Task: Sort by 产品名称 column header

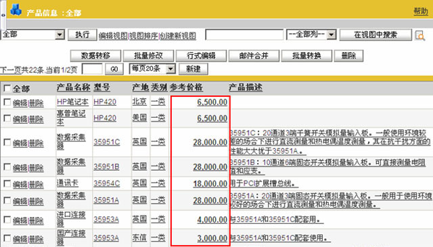Action: click(x=74, y=87)
